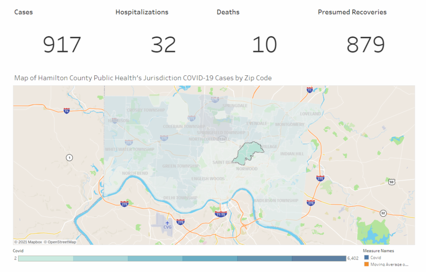Click the Delhi Township map label
Screen dimensions: 426x272
pos(180,198)
